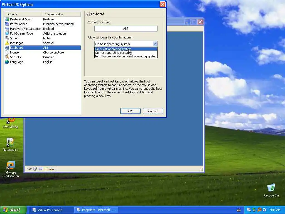Click the Full-Screen Mode option icon

(7, 33)
